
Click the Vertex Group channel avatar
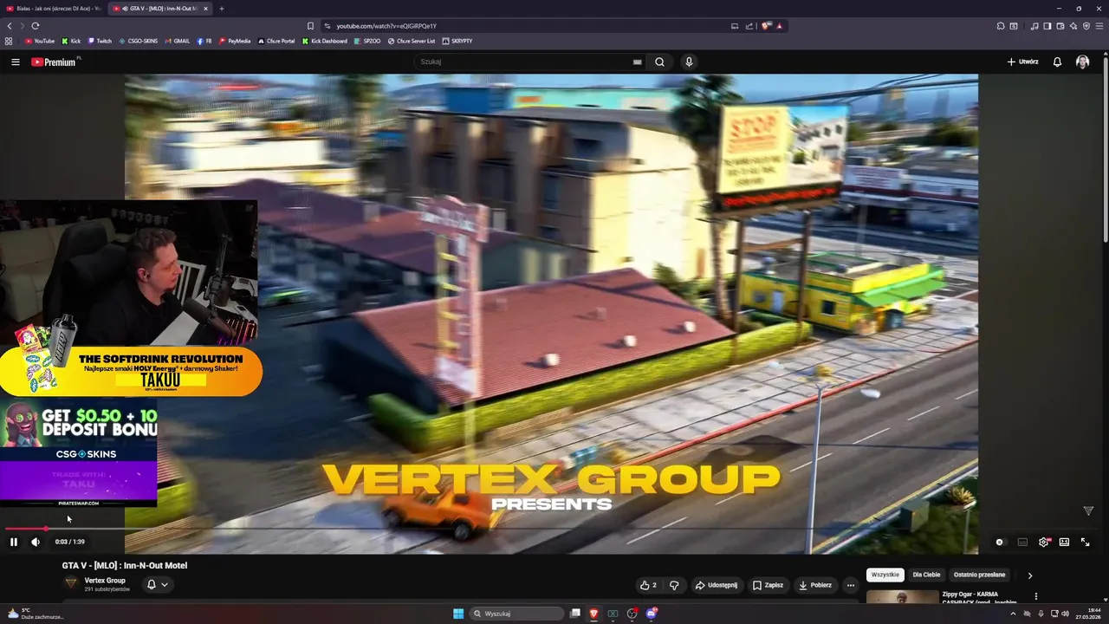[71, 583]
